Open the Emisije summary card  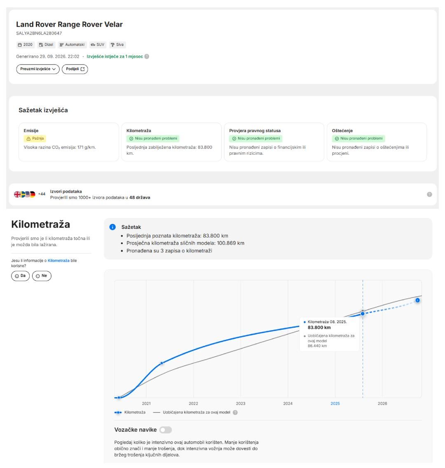tap(69, 142)
